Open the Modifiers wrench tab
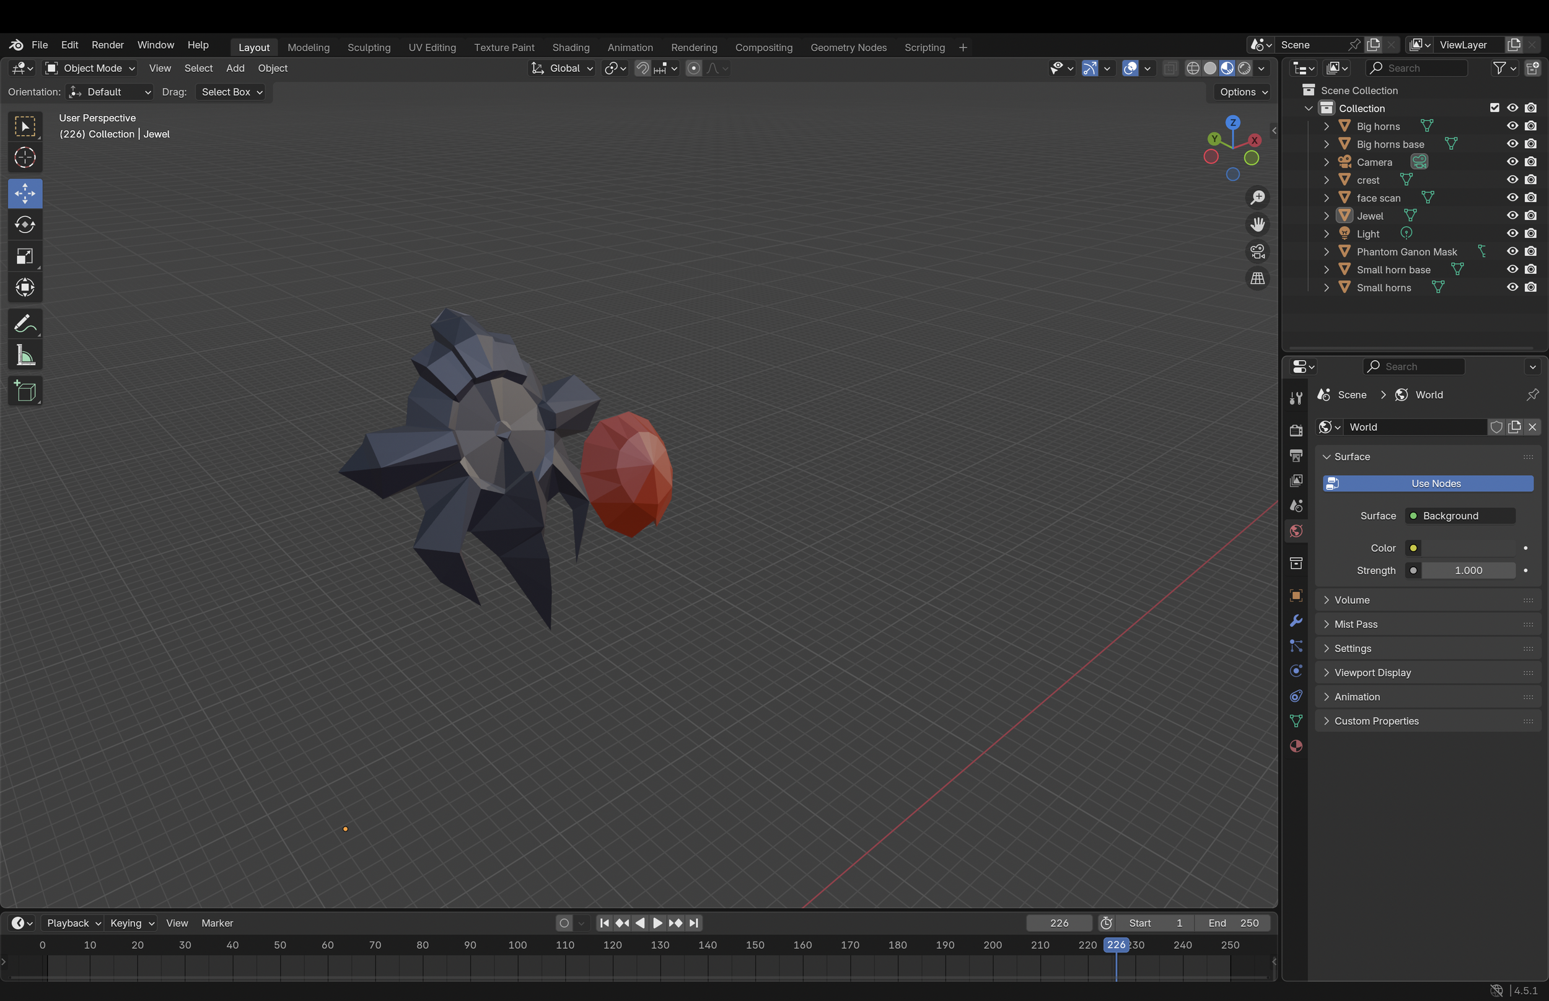This screenshot has width=1549, height=1001. point(1296,621)
